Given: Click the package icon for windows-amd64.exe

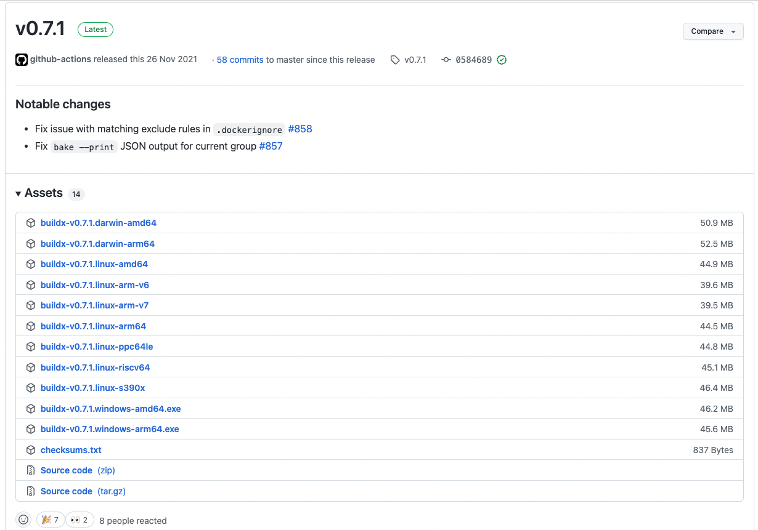Looking at the screenshot, I should (x=31, y=409).
